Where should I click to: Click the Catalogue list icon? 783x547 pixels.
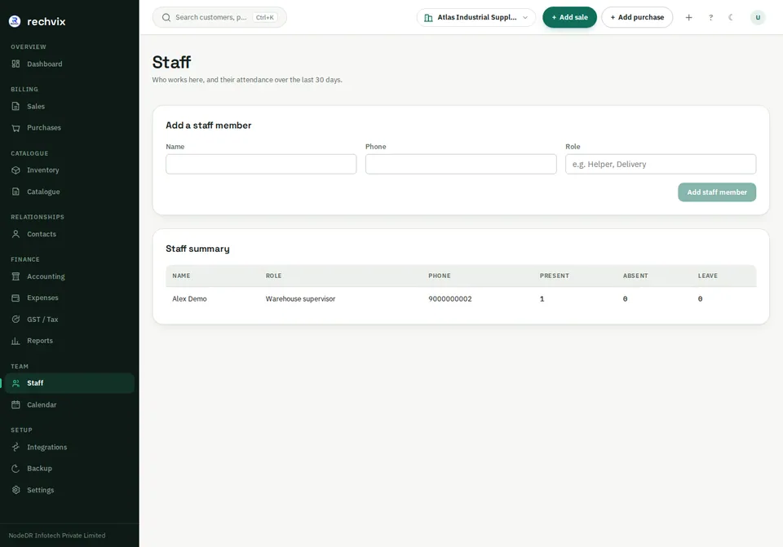pos(16,192)
